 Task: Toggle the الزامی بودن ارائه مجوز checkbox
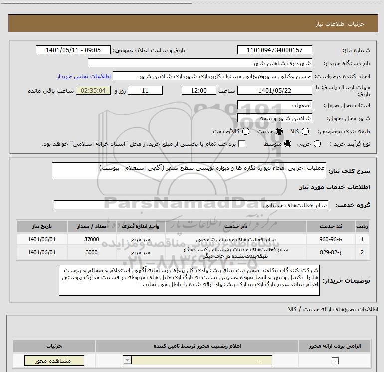335,360
